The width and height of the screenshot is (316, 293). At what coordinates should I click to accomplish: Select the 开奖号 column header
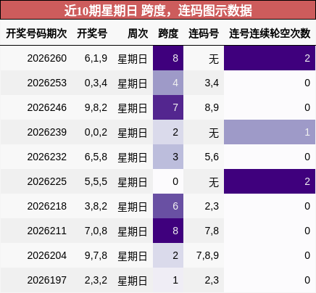pos(92,33)
